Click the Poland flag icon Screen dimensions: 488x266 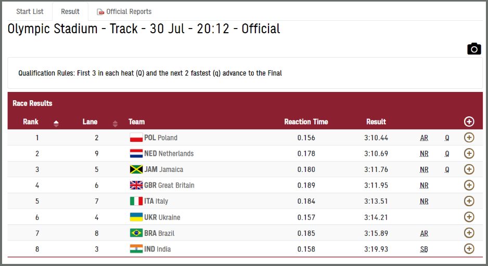[136, 137]
